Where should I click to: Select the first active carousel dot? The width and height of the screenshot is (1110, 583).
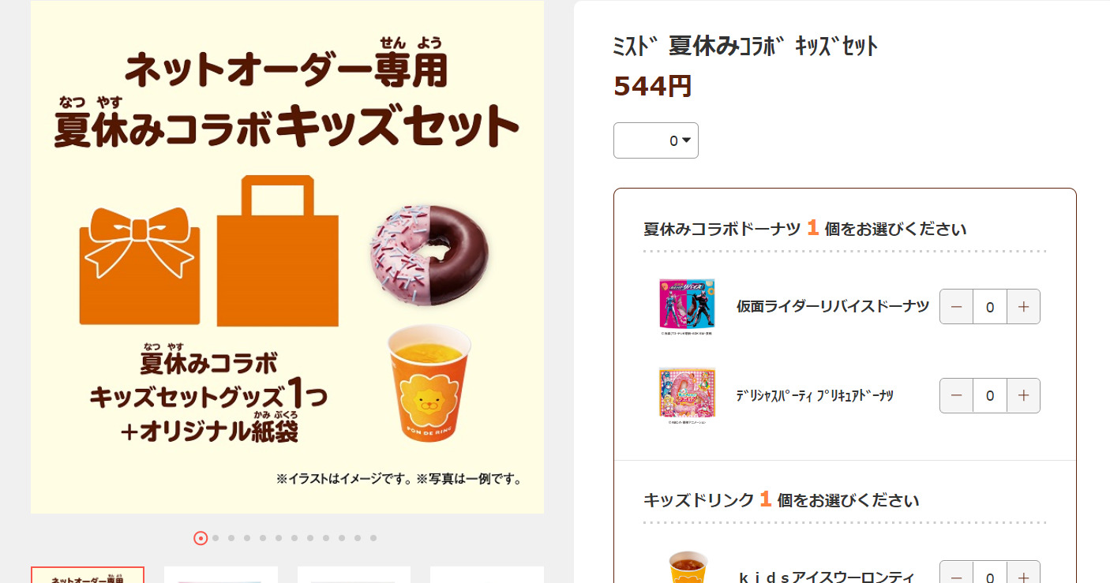pyautogui.click(x=201, y=538)
